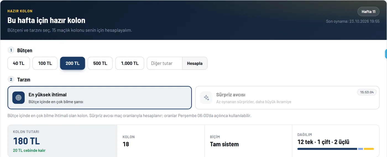Pick the 500 TL budget
Viewport: 387px width, 157px height.
(100, 63)
